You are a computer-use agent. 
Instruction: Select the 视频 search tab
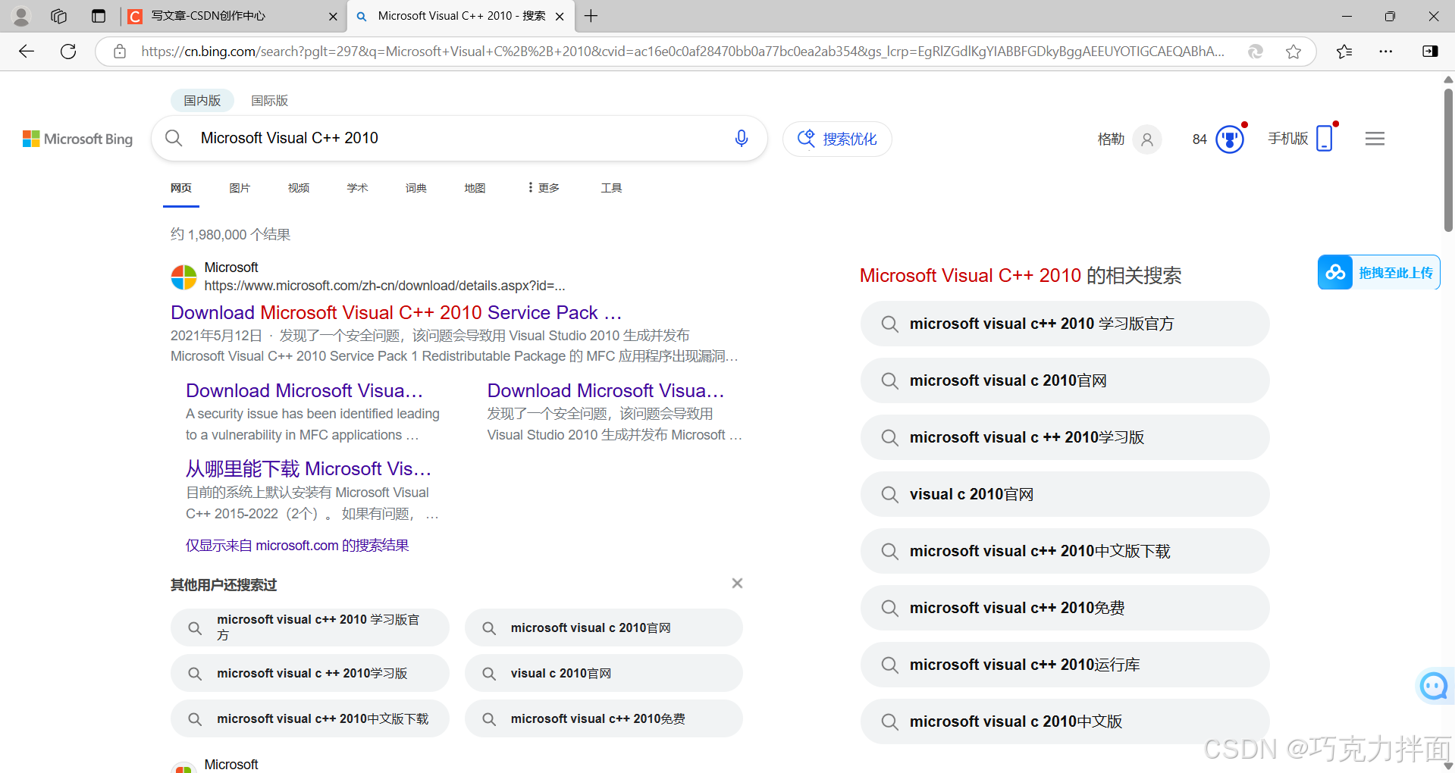pyautogui.click(x=299, y=188)
